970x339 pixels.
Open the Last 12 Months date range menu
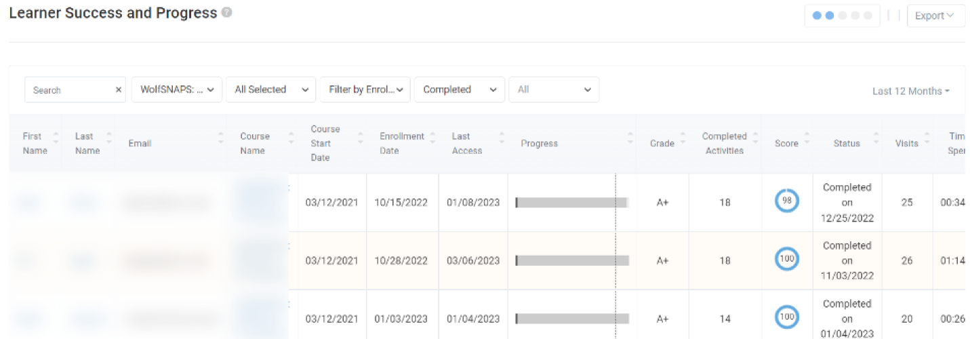click(910, 91)
